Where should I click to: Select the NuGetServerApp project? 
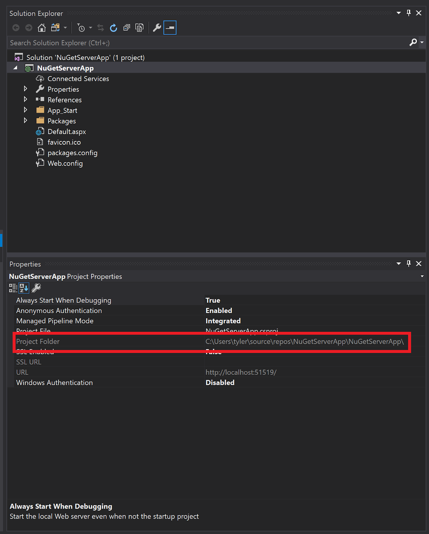65,68
